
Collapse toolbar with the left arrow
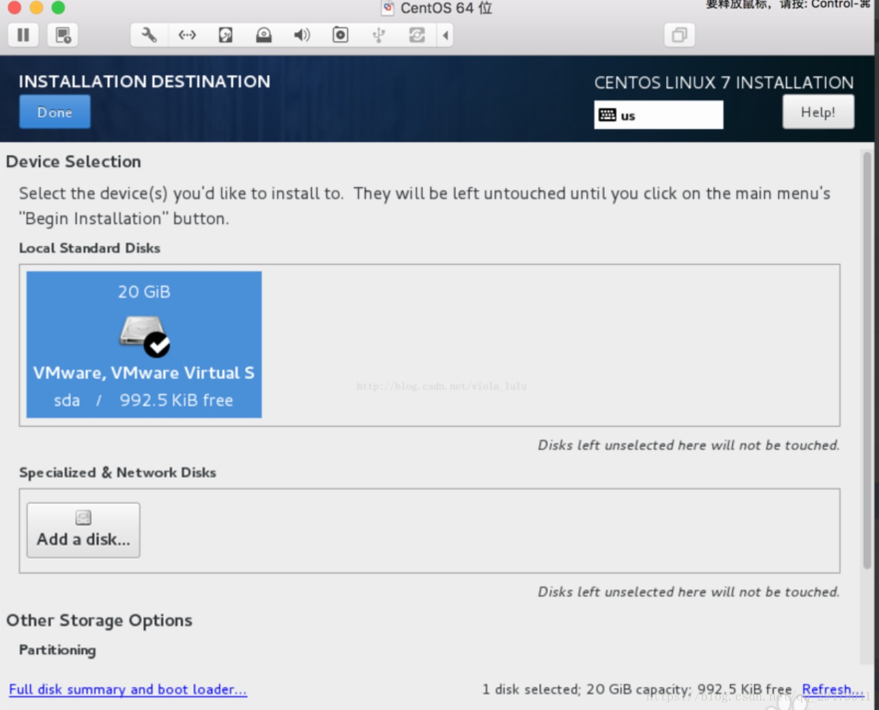pos(445,35)
